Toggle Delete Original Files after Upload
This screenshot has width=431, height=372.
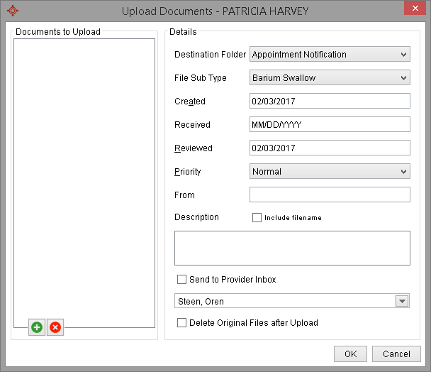182,323
